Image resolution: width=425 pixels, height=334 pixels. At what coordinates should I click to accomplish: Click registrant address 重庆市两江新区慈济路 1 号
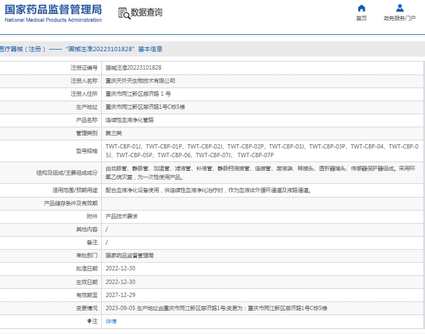tap(138, 94)
